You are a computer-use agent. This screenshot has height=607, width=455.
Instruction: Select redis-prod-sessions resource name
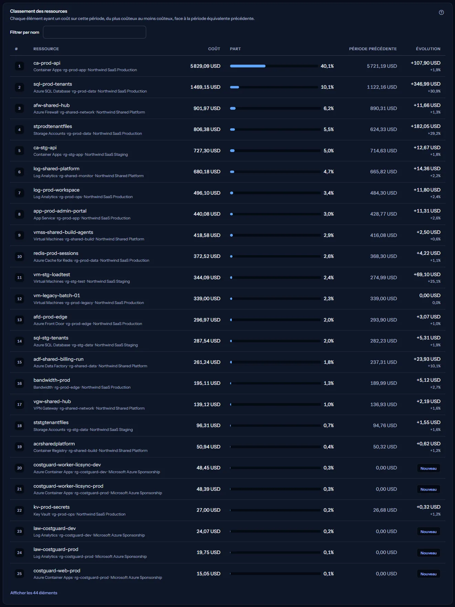click(x=56, y=253)
